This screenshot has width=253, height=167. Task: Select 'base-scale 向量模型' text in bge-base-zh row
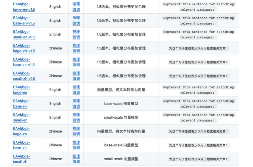click(x=121, y=145)
